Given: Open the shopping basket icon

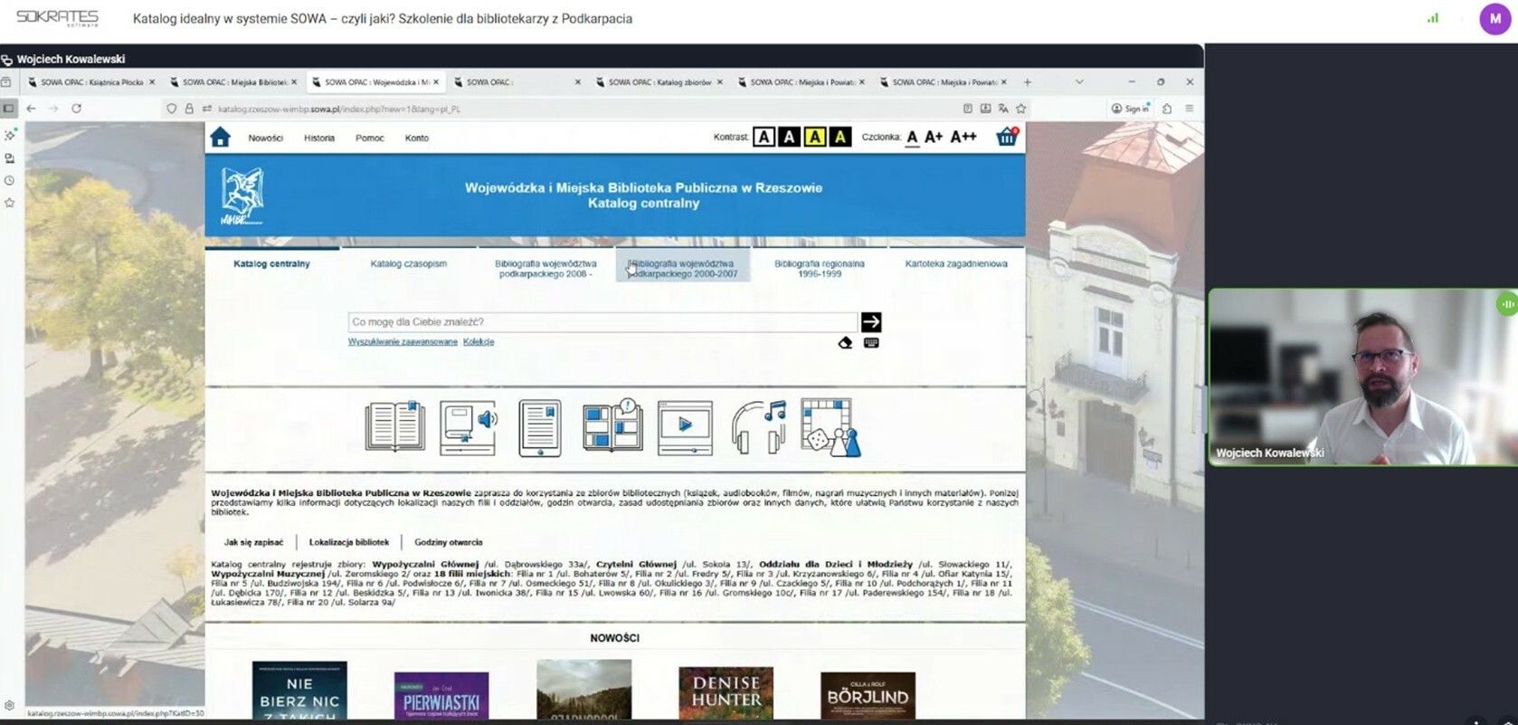Looking at the screenshot, I should coord(1007,137).
